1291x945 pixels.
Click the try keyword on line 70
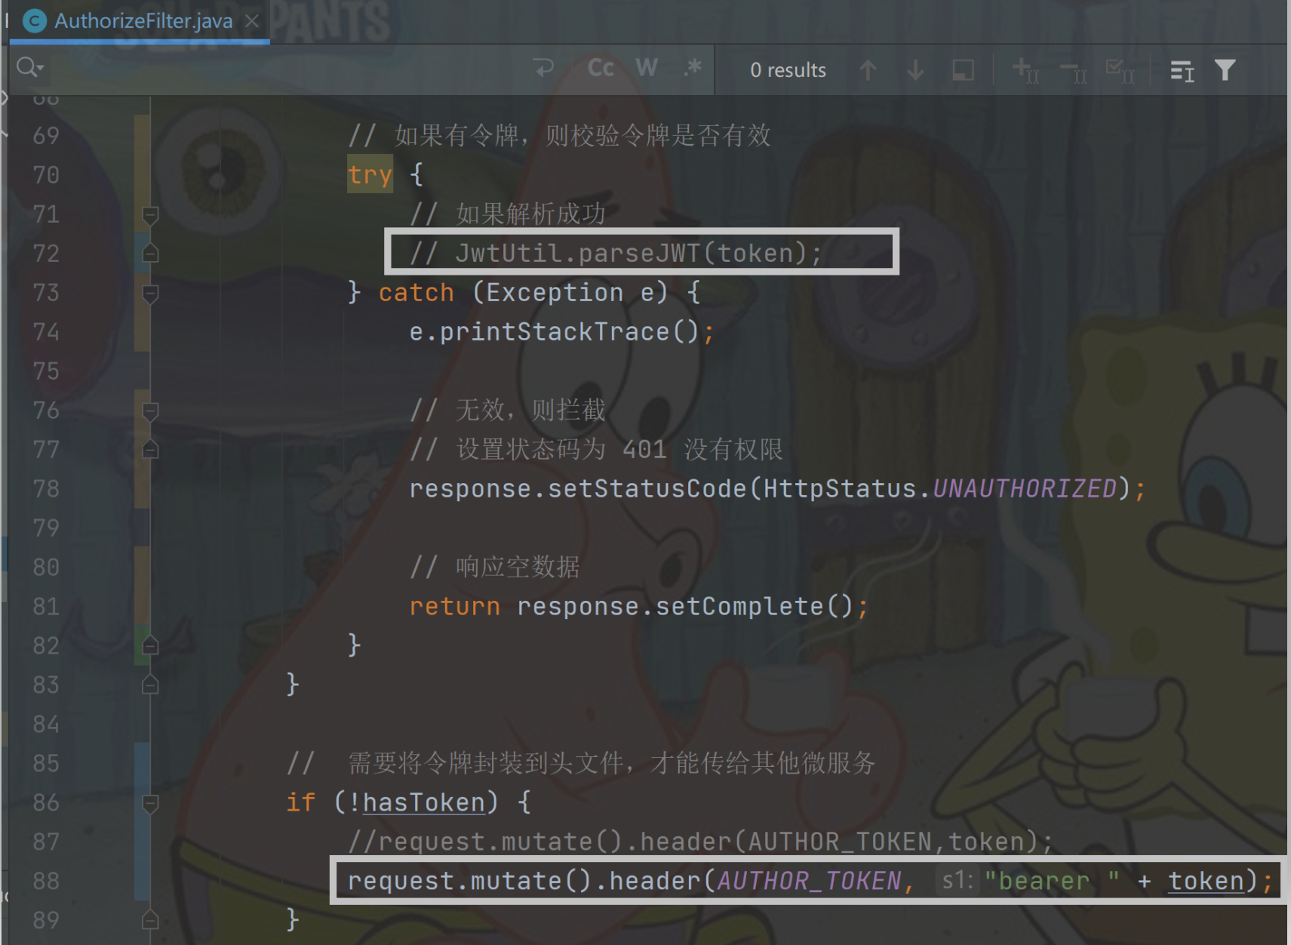[x=370, y=175]
